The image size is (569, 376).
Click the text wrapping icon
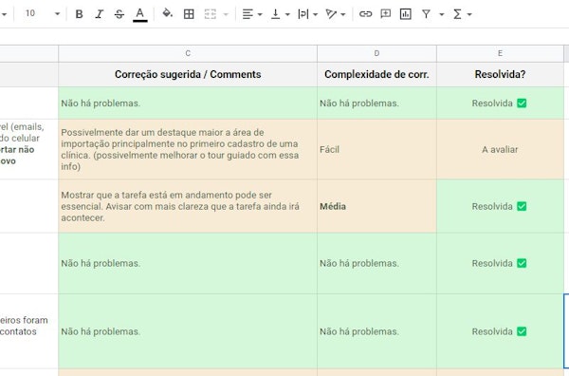tap(303, 14)
